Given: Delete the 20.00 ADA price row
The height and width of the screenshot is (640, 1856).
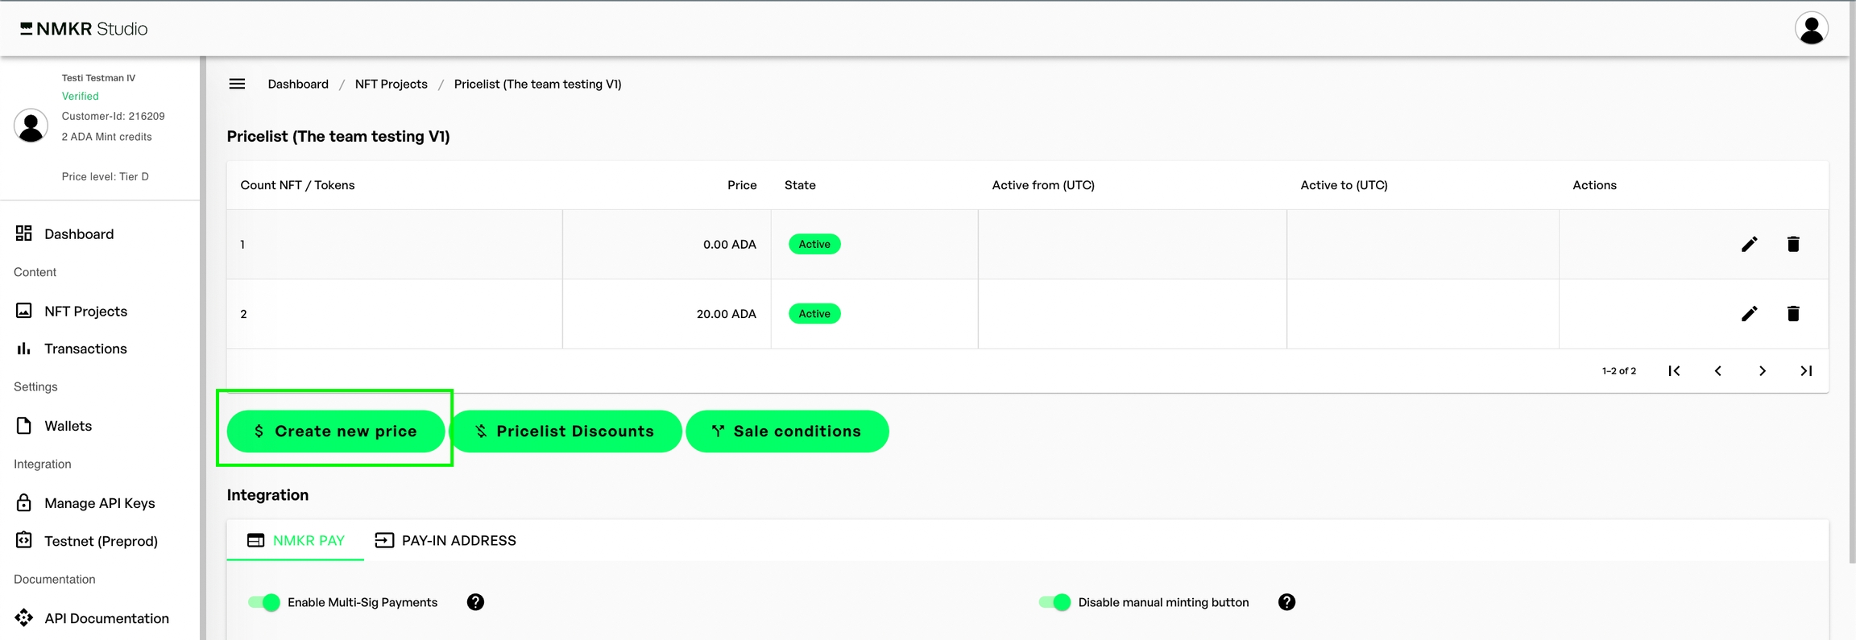Looking at the screenshot, I should (1793, 314).
